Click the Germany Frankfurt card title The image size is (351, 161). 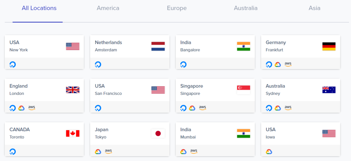276,42
